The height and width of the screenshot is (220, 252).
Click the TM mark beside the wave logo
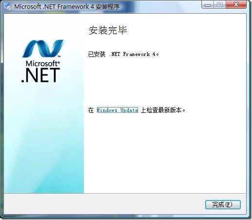point(59,56)
